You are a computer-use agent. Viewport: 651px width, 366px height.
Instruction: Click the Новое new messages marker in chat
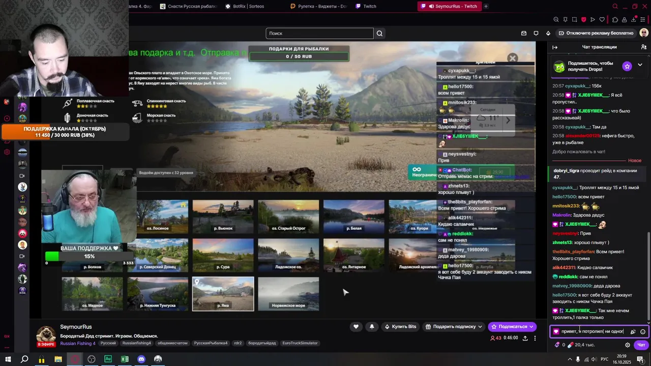pos(635,161)
